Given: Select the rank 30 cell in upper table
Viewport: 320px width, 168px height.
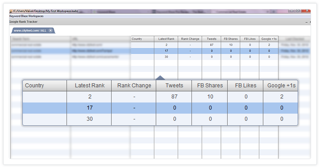Looking at the screenshot, I should click(x=166, y=57).
